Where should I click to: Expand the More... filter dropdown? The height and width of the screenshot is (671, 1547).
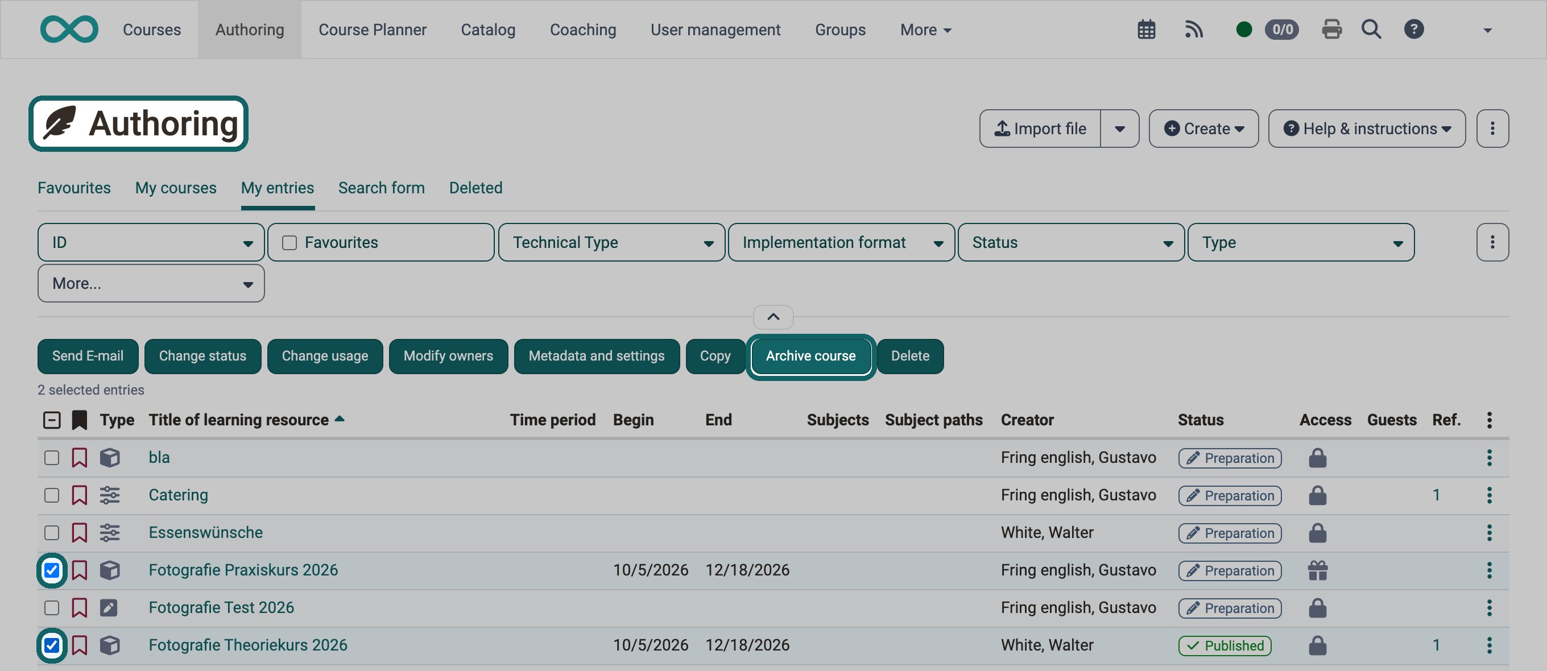click(151, 283)
